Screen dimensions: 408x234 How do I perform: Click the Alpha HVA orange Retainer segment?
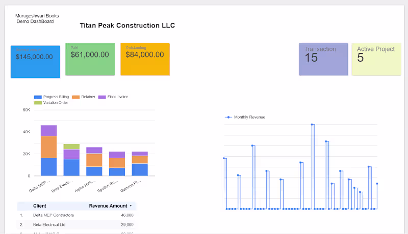point(94,160)
